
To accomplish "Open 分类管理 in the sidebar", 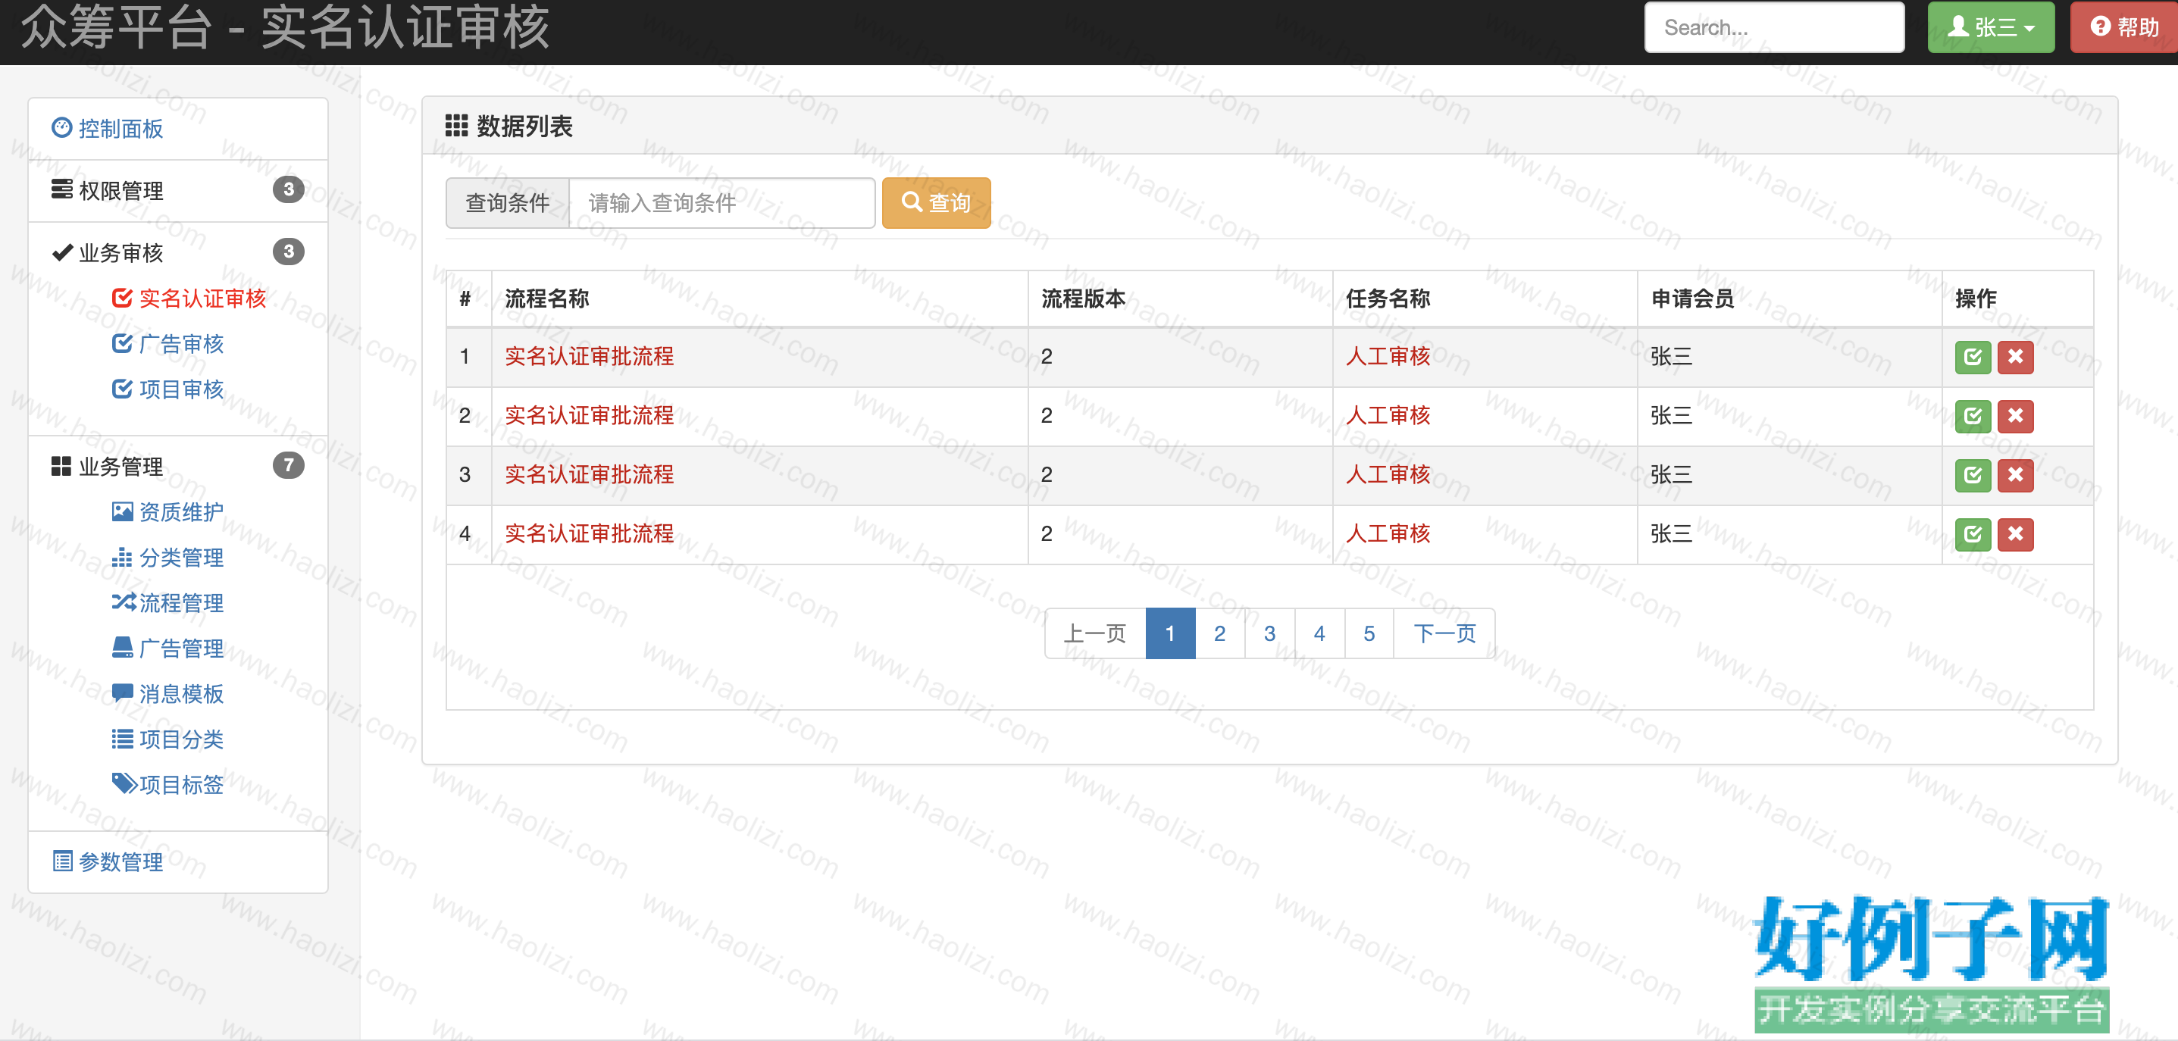I will [x=168, y=558].
